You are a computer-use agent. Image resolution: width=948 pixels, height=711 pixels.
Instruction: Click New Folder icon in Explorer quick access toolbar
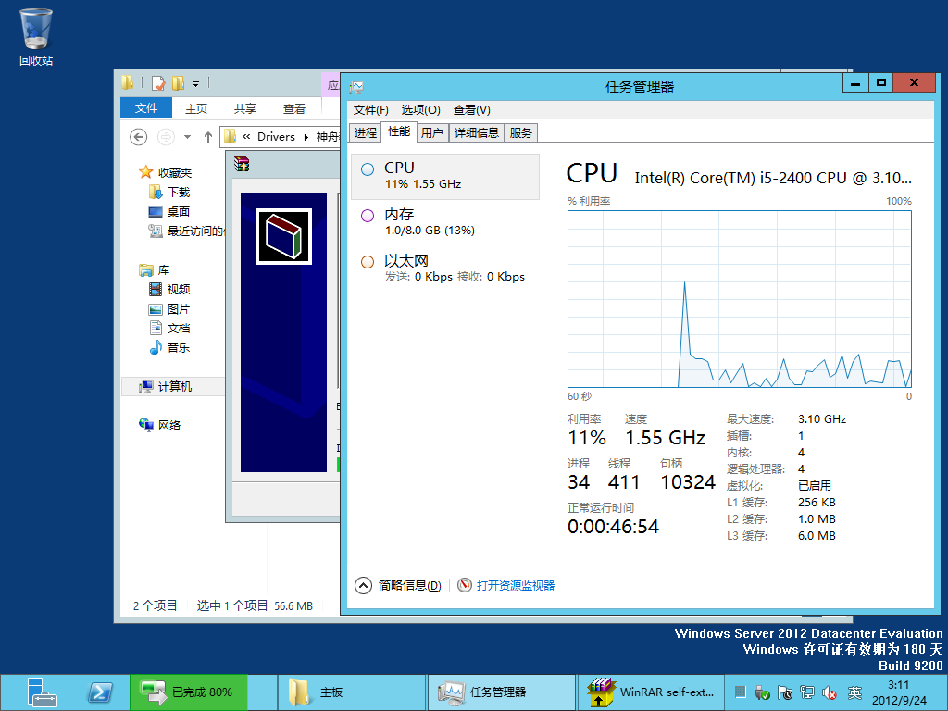click(179, 82)
